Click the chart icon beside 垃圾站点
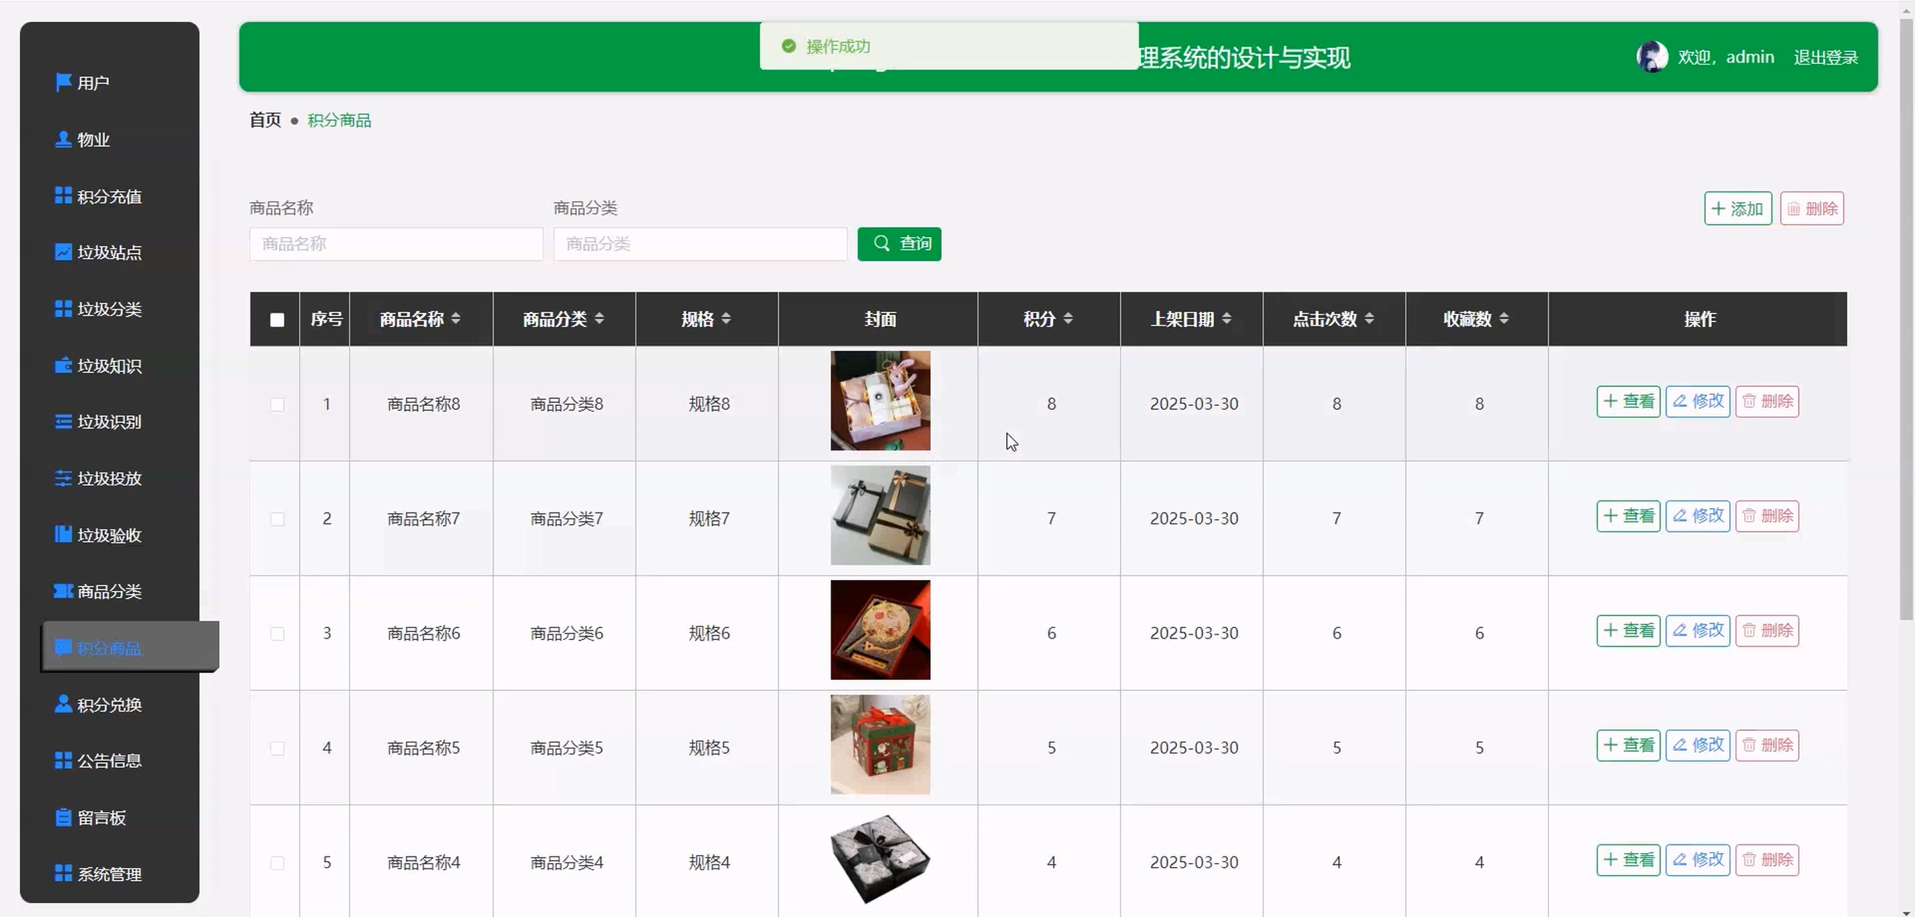 tap(63, 252)
